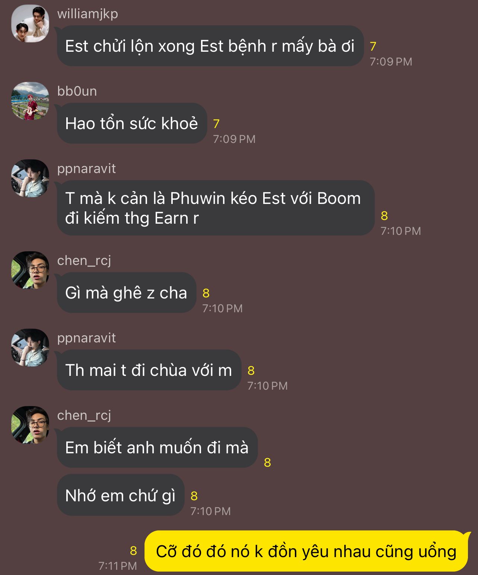
Task: Tap the yellow sent message bubble
Action: [306, 552]
